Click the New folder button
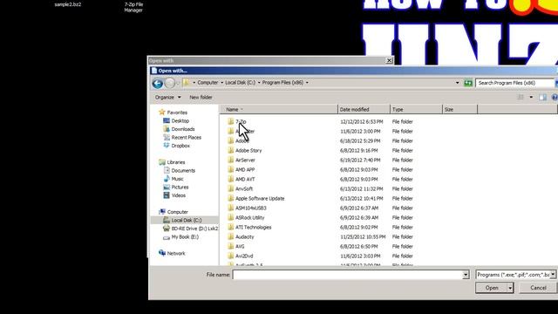This screenshot has height=314, width=558. (x=201, y=97)
